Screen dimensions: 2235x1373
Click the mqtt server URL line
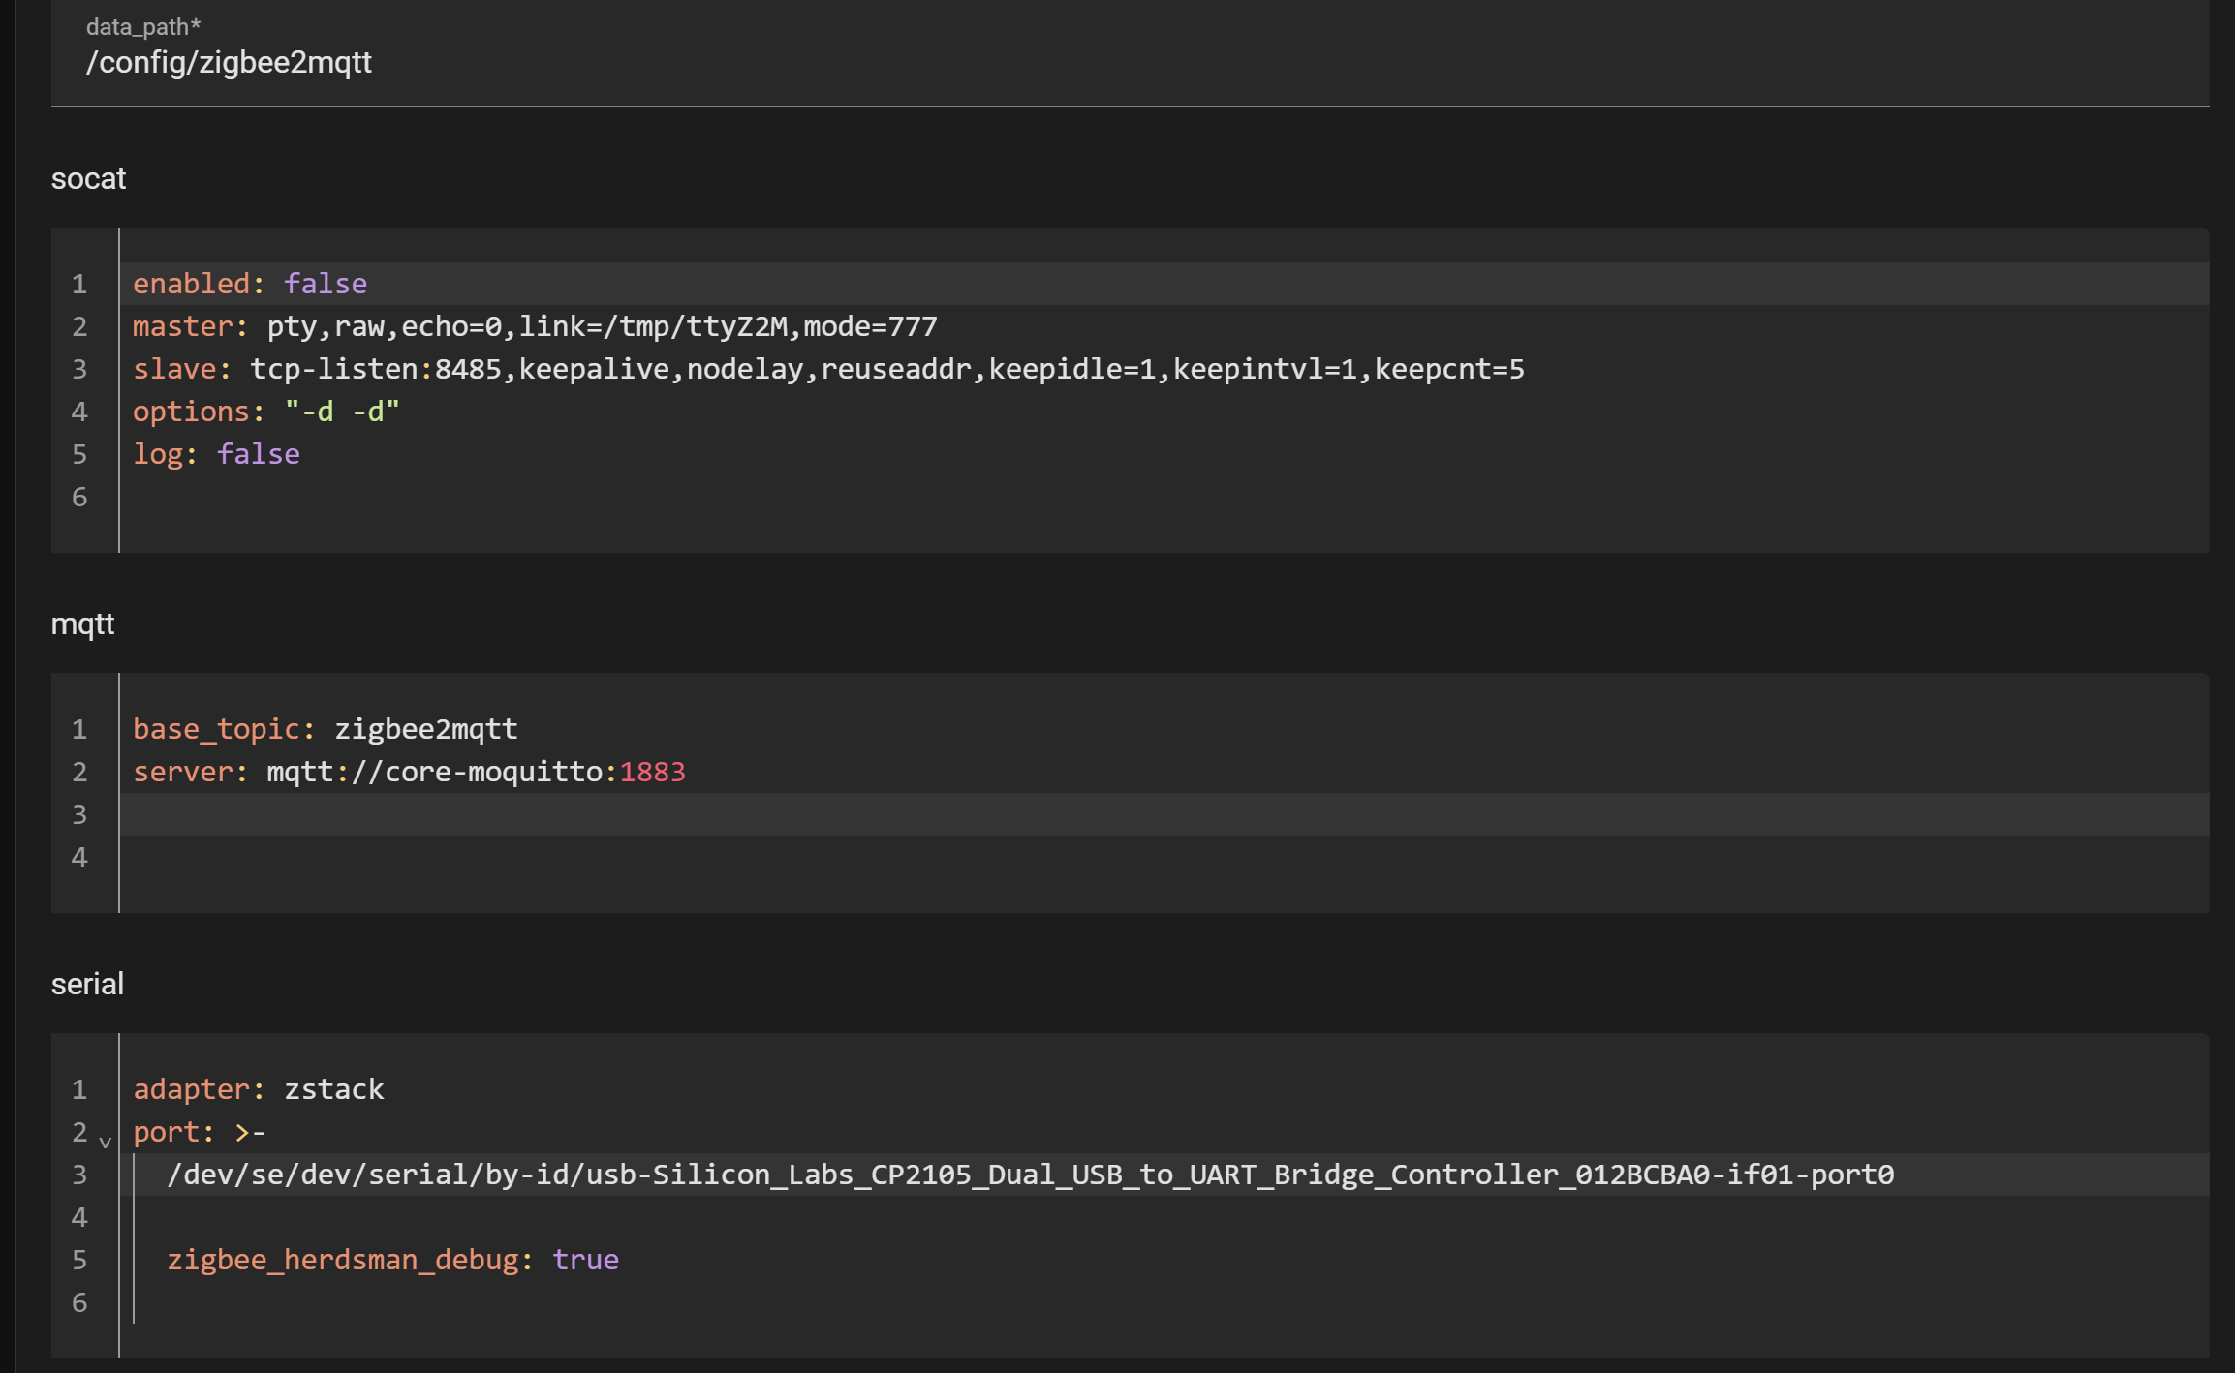pos(407,772)
